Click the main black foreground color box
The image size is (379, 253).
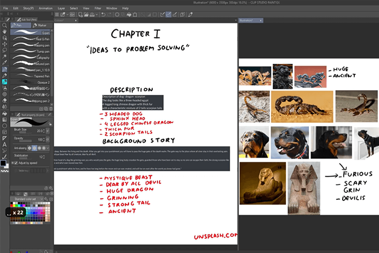pyautogui.click(x=3, y=163)
